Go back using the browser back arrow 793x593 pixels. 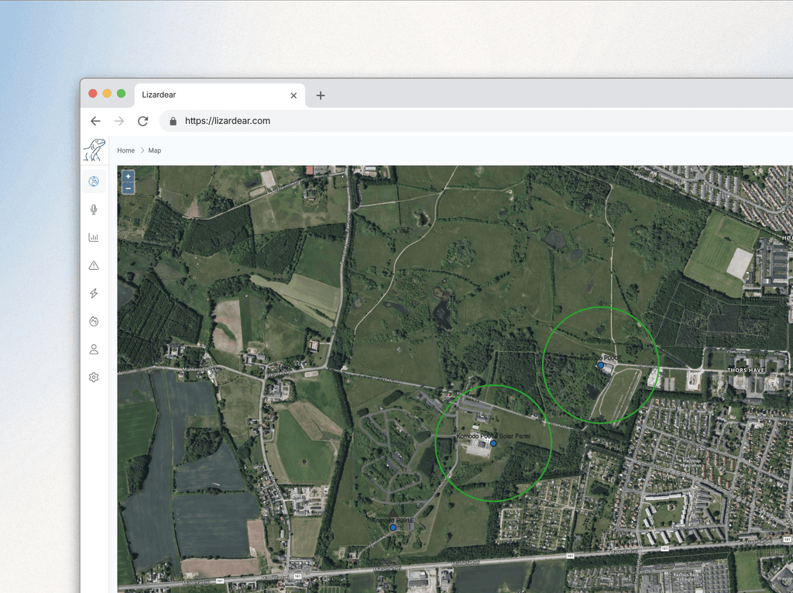[x=95, y=121]
